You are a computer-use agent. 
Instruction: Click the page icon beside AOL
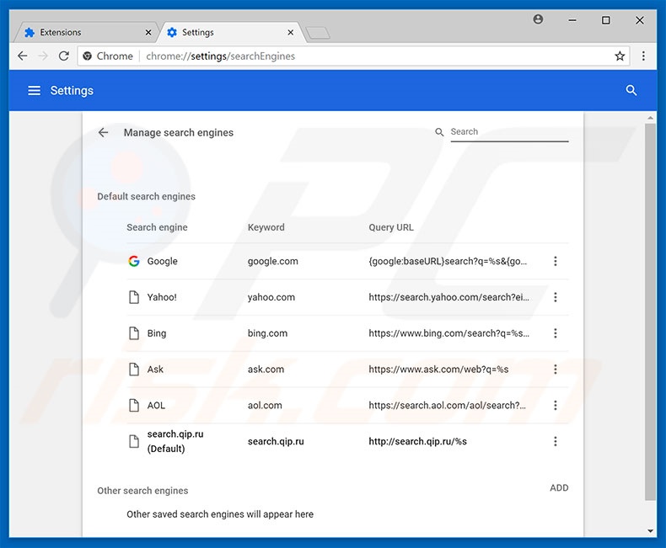134,406
